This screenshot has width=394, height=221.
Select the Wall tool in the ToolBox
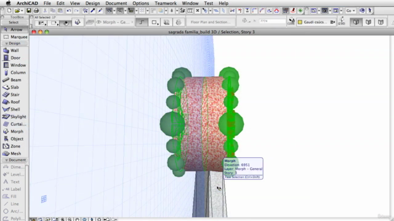click(x=15, y=50)
